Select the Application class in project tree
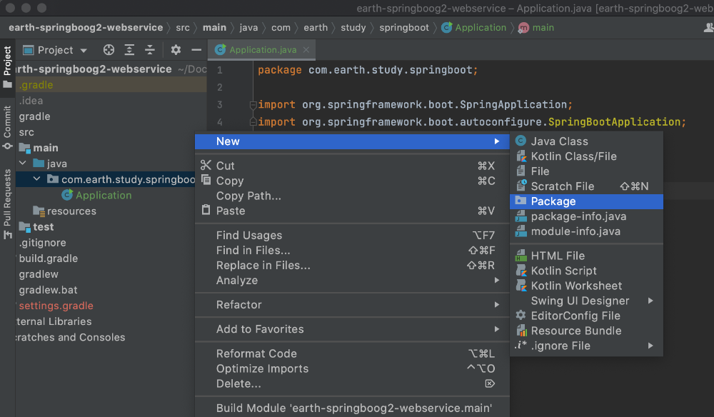This screenshot has width=714, height=417. pyautogui.click(x=96, y=195)
